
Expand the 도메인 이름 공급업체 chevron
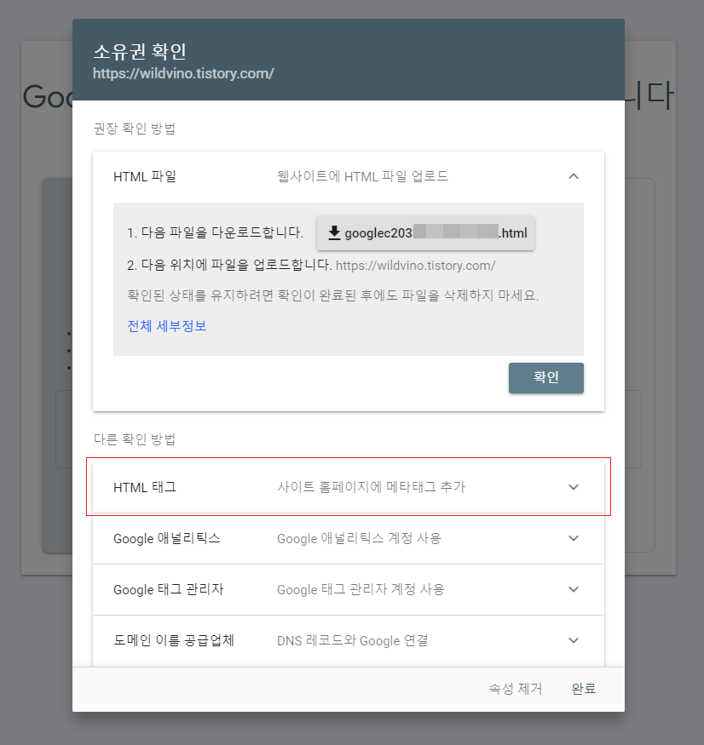[574, 640]
